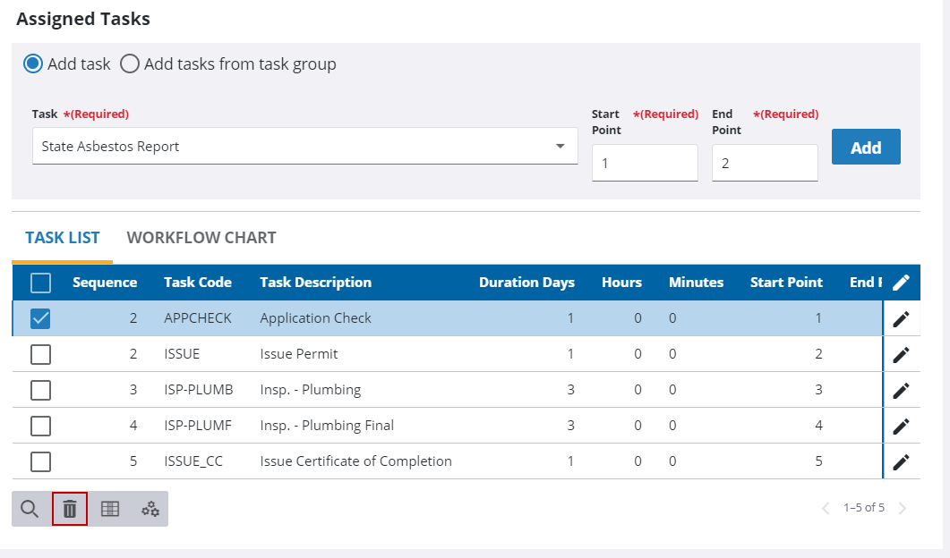Expand the Task dropdown list
The width and height of the screenshot is (950, 558).
click(x=560, y=147)
